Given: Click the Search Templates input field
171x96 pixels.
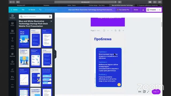Looking at the screenshot, I should (x=36, y=17).
